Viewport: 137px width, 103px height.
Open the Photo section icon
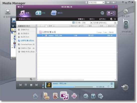pos(38,13)
